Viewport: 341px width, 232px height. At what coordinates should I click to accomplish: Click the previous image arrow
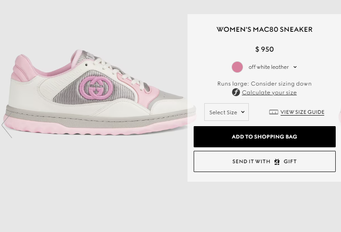(6, 126)
